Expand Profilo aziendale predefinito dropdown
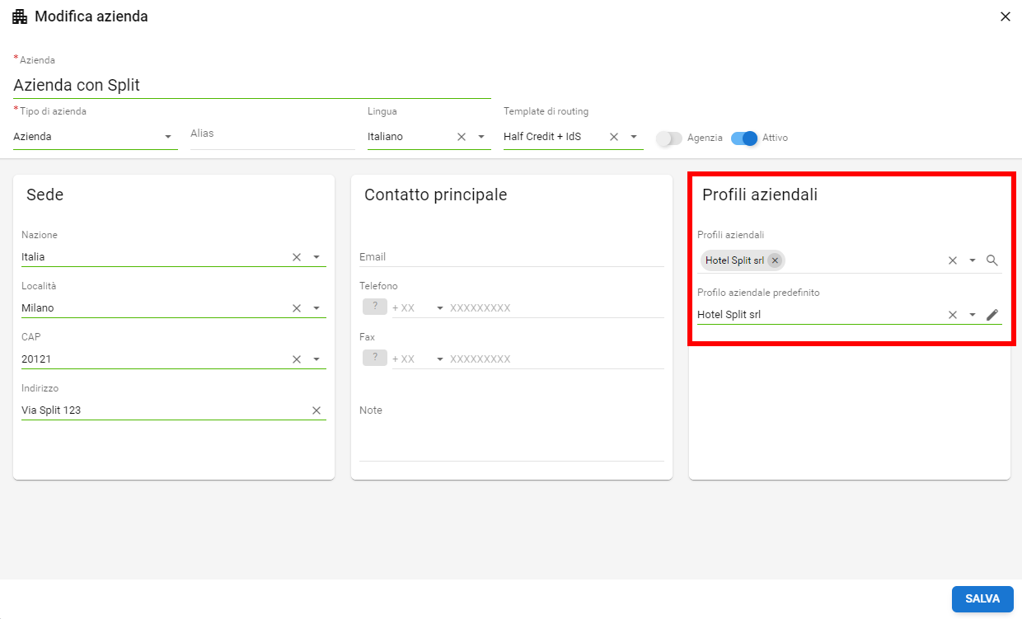 coord(973,315)
